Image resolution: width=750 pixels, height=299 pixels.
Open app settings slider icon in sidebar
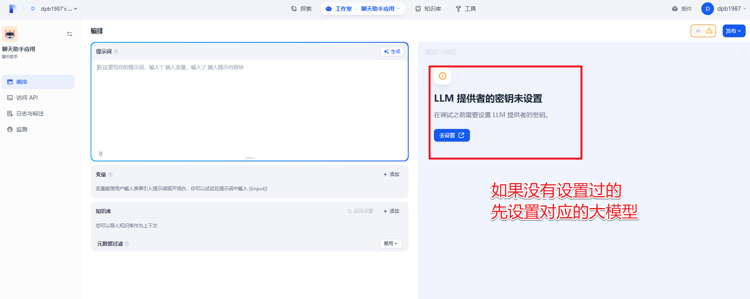tap(70, 34)
